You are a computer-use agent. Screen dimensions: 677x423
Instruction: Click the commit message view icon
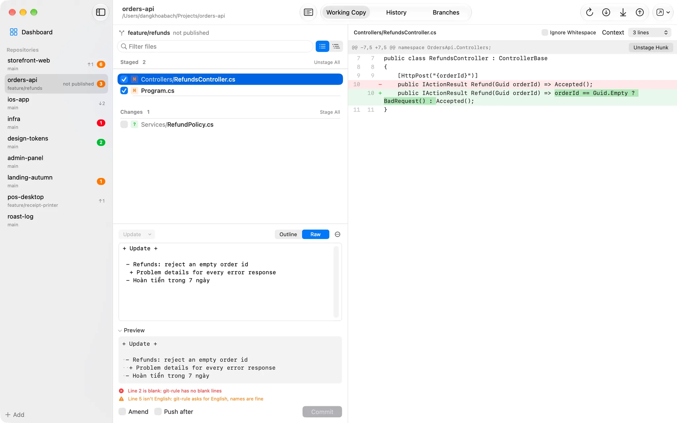[x=308, y=12]
